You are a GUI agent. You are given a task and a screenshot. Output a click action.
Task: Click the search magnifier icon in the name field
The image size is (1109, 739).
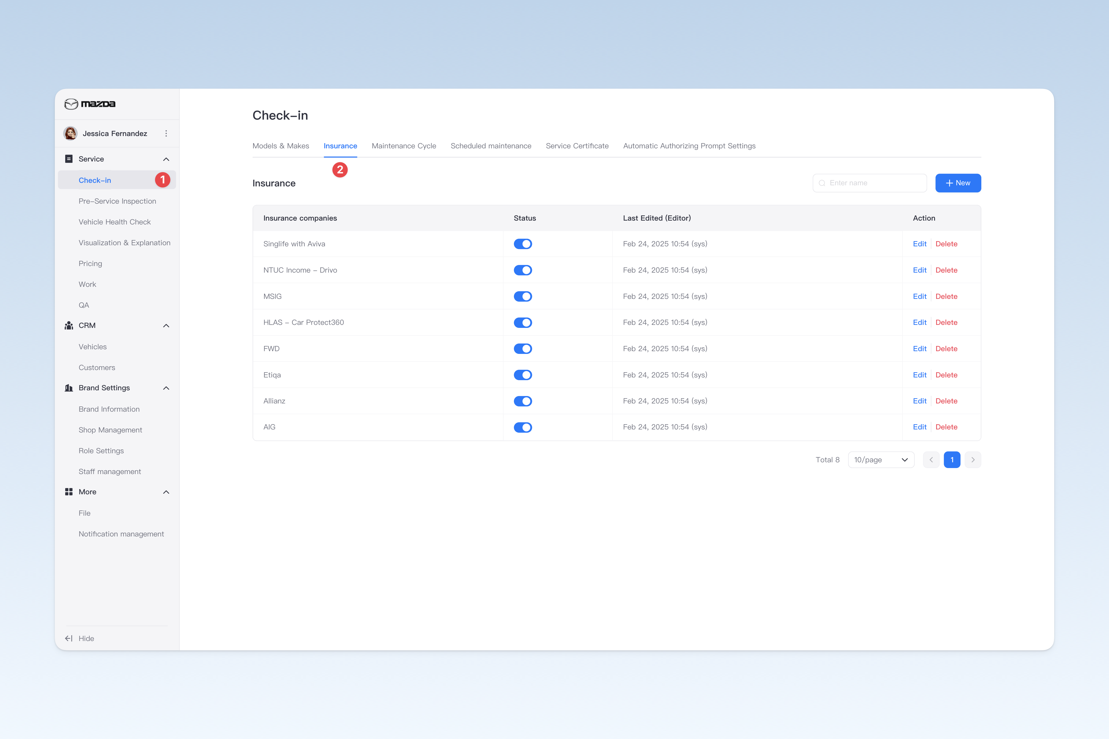(x=822, y=183)
